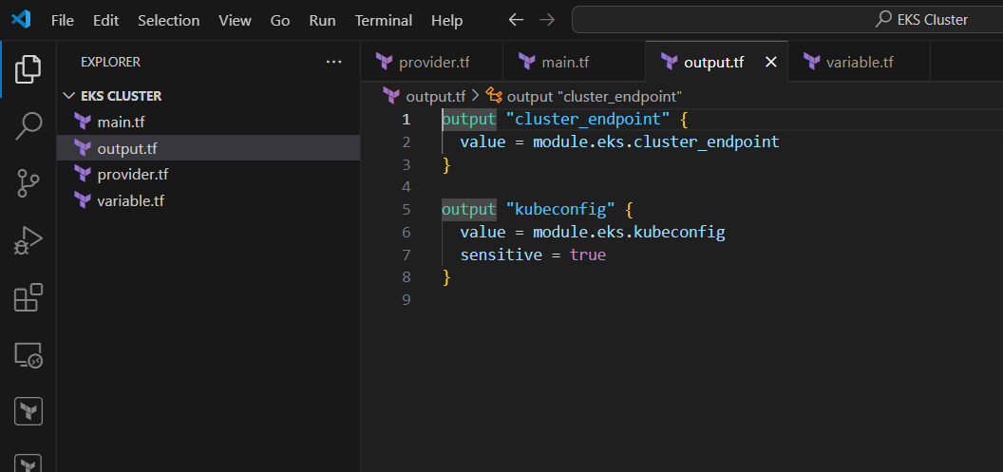
Task: Click the word 'sensitive' on line 7
Action: point(501,255)
